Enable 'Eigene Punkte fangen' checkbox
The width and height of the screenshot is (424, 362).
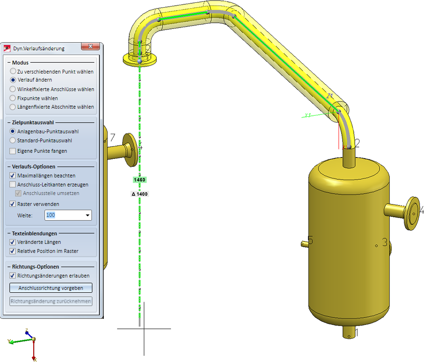13,151
